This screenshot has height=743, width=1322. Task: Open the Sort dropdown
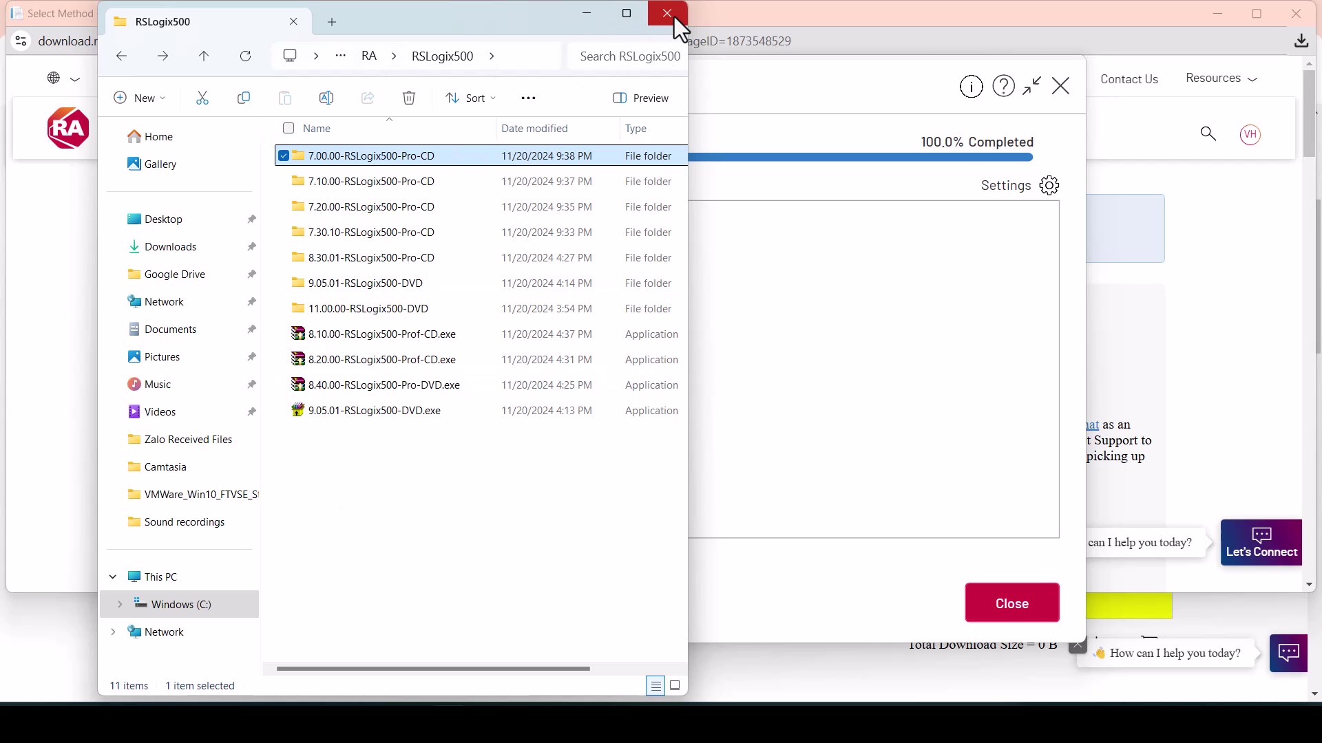coord(471,98)
